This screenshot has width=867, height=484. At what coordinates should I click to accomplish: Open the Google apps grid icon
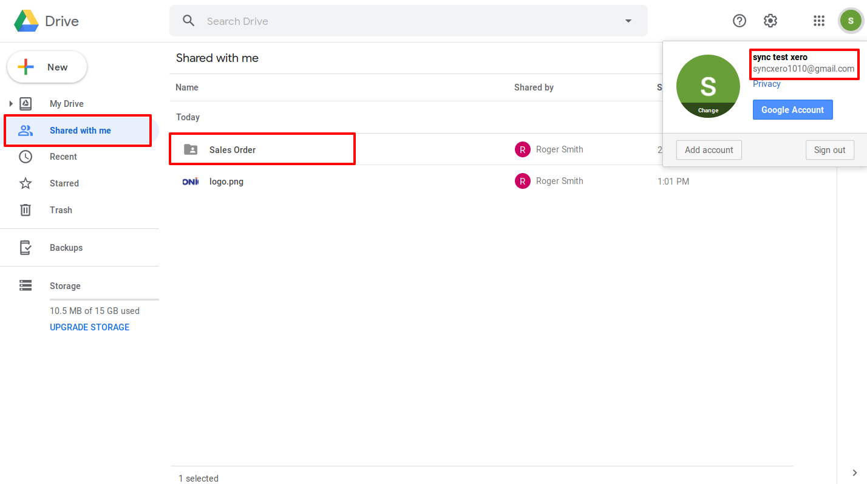[x=818, y=21]
